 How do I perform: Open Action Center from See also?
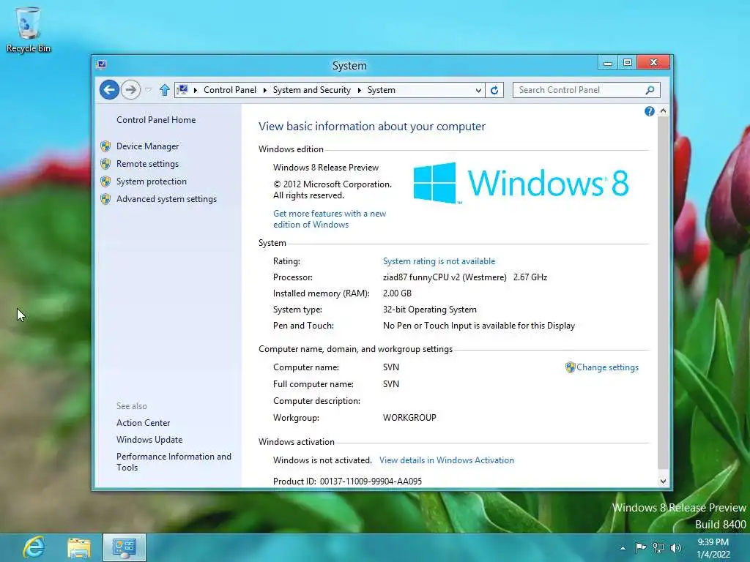coord(143,423)
